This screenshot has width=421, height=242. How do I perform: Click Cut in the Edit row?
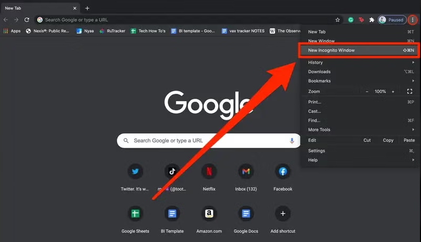(x=367, y=140)
